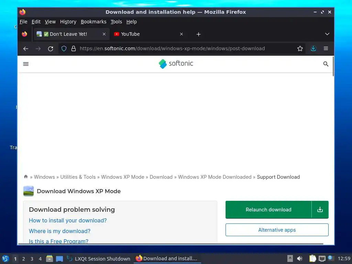The image size is (352, 264).
Task: Click the vertical page scrollbar thumb
Action: click(x=333, y=66)
